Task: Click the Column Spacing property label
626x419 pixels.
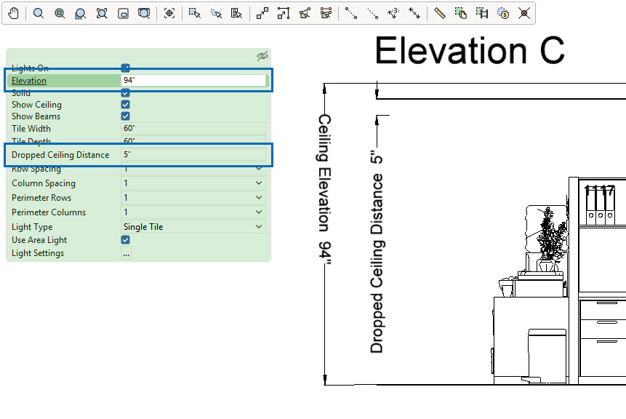Action: (x=44, y=183)
